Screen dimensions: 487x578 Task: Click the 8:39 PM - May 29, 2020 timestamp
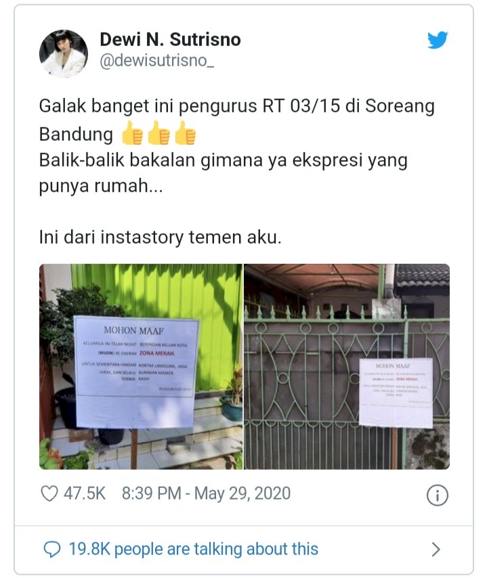tap(206, 493)
